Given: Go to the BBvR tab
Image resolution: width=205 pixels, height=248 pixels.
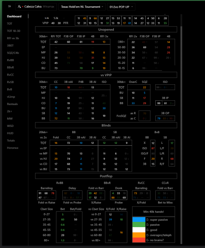Looking at the screenshot, I should [x=11, y=67].
